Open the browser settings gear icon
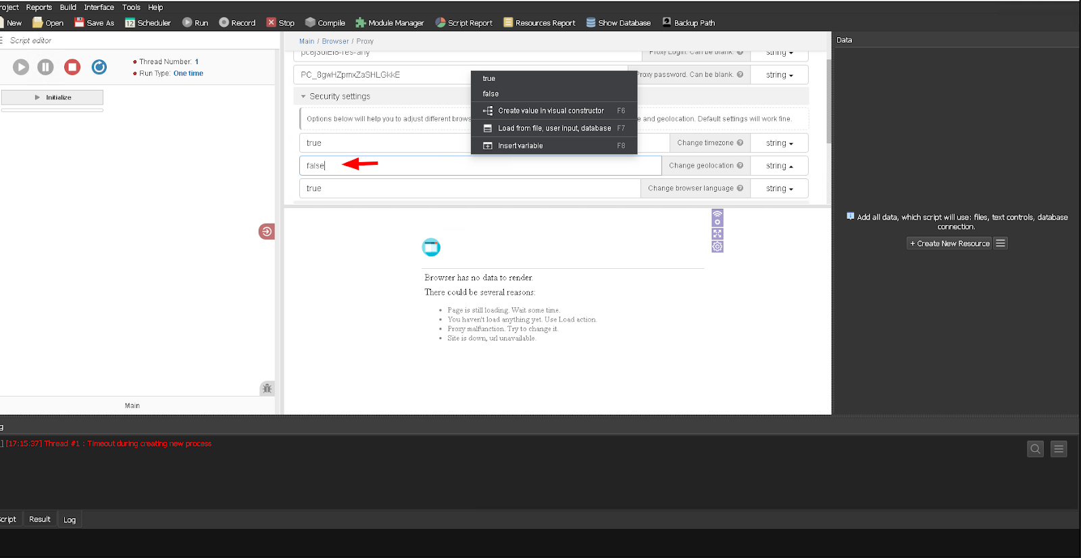Image resolution: width=1081 pixels, height=558 pixels. click(x=718, y=247)
